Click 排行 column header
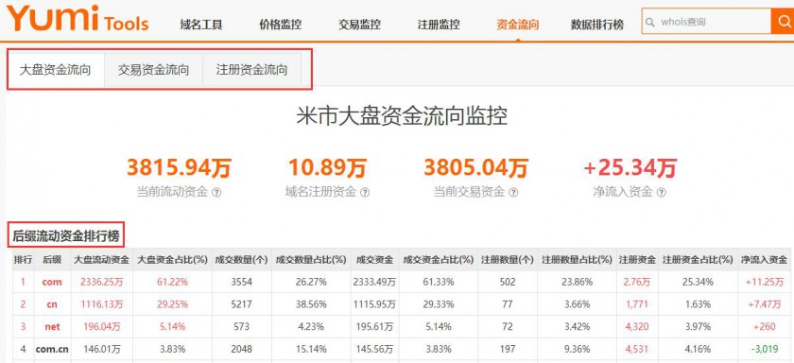This screenshot has height=363, width=794. (23, 260)
